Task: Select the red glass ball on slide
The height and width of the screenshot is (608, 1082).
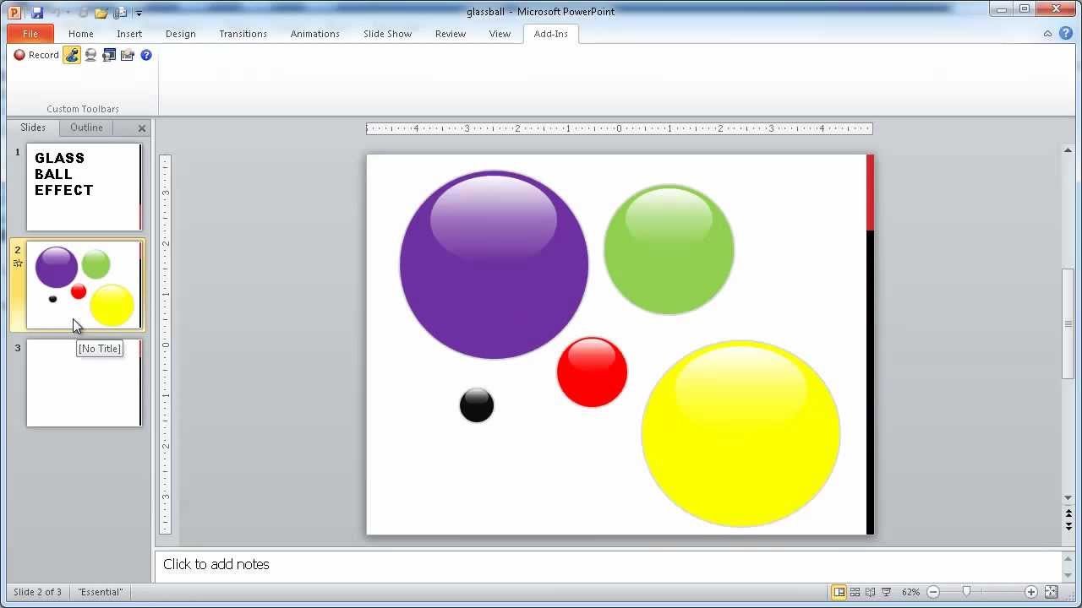Action: coord(592,372)
